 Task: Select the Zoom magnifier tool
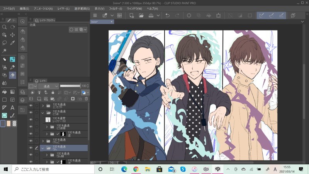pyautogui.click(x=4, y=27)
